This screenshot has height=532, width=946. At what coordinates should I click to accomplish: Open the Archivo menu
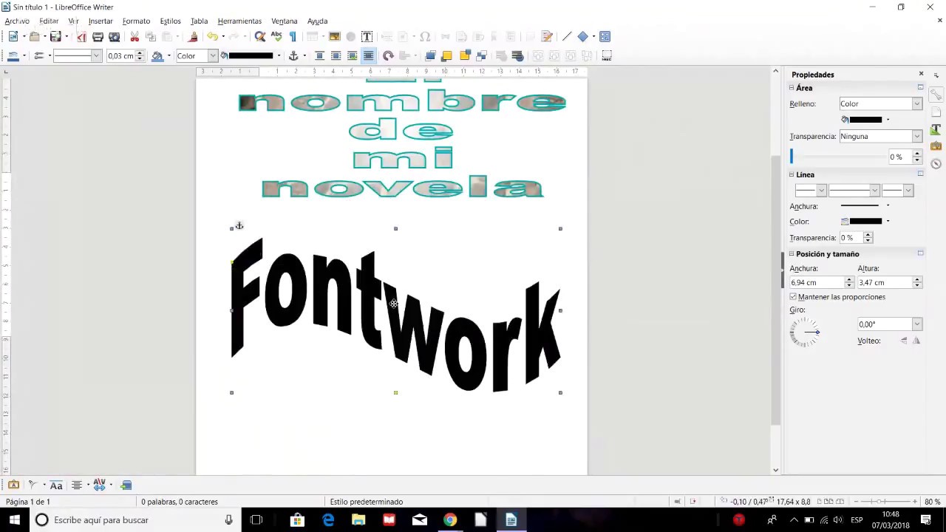(17, 21)
